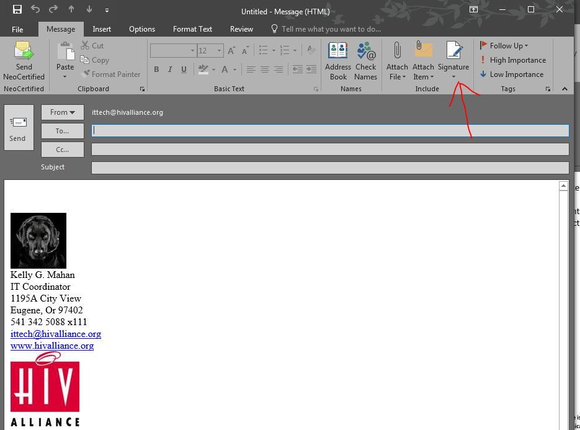Expand the numbering style dropdown arrow
Viewport: 580px width, 430px height.
coord(295,50)
